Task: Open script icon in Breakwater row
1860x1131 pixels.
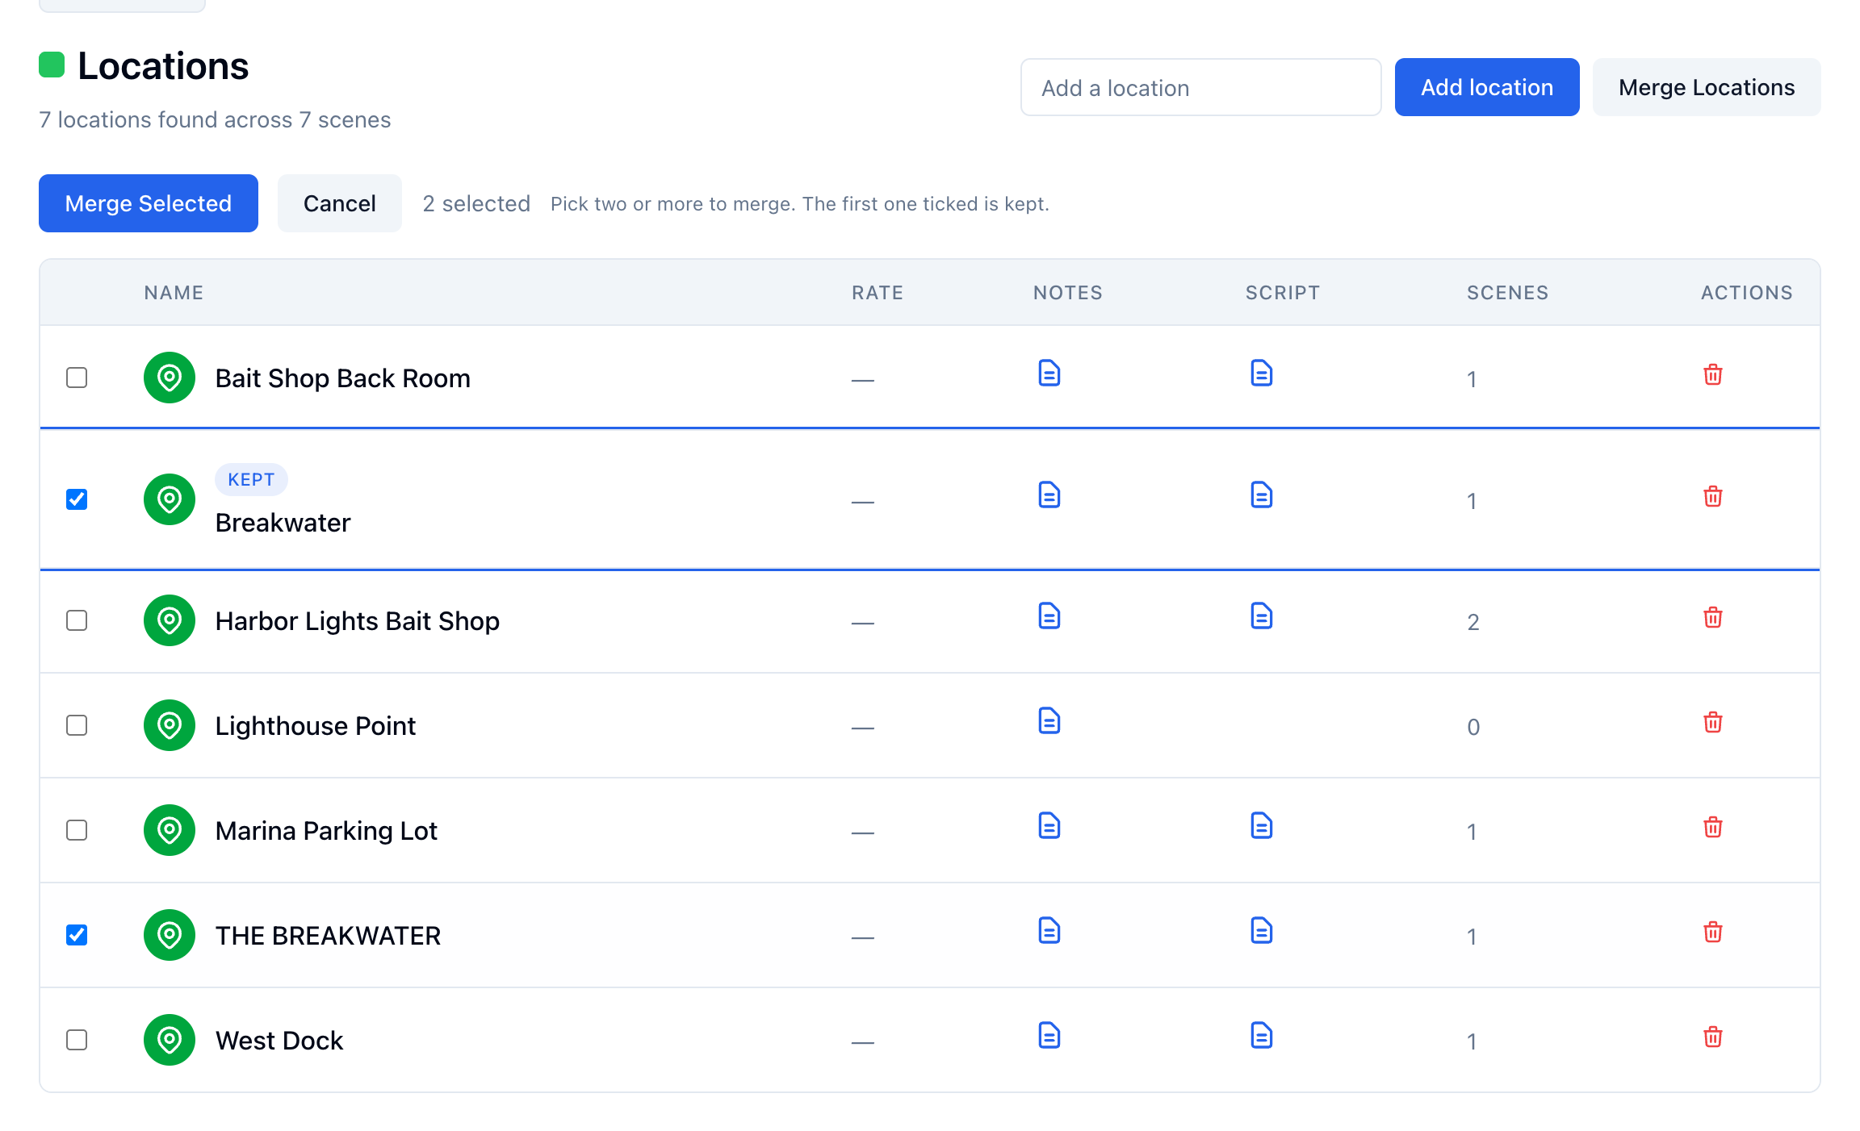Action: (x=1261, y=495)
